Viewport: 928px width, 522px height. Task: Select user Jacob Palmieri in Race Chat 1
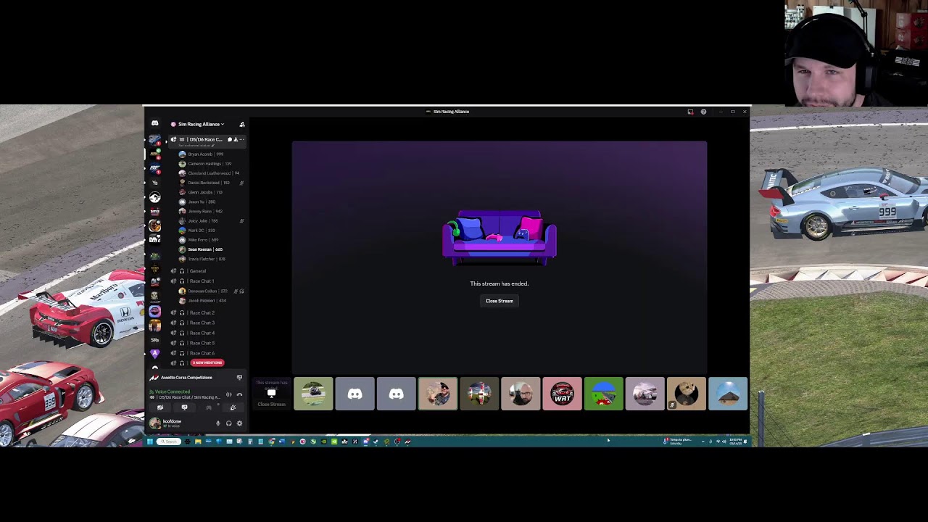207,300
